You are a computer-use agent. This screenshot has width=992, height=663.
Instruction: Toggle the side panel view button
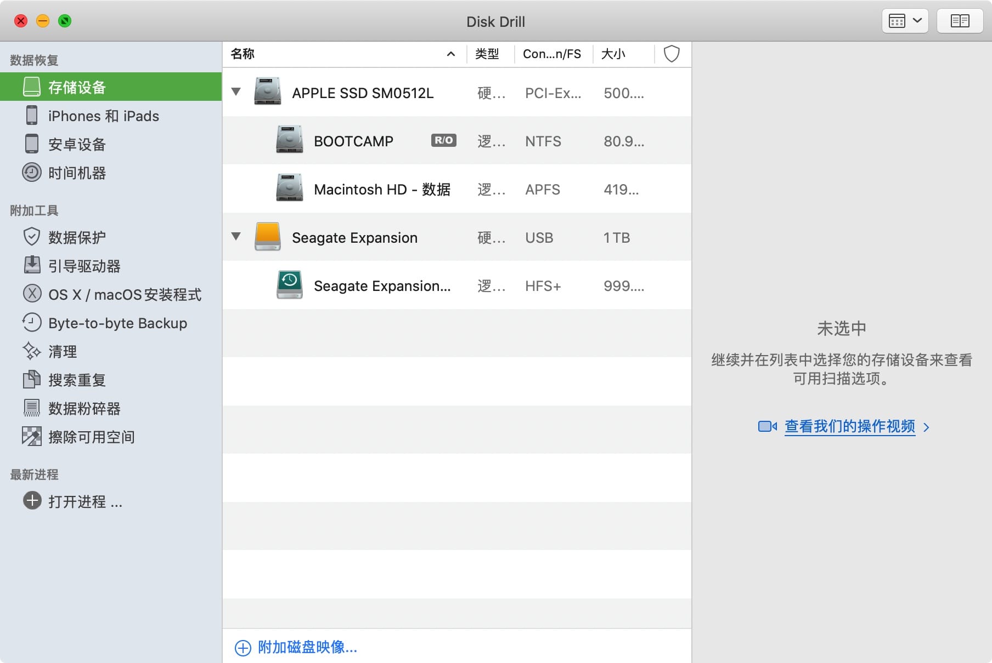[x=959, y=21]
